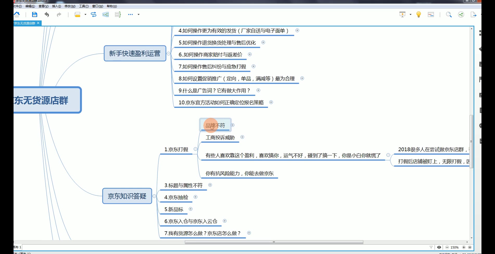Open the 窗口(W) menu

click(x=98, y=6)
